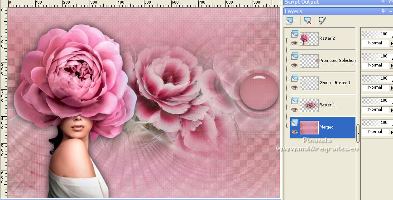Click the Promoted Selection layer thumbnail

pos(309,61)
